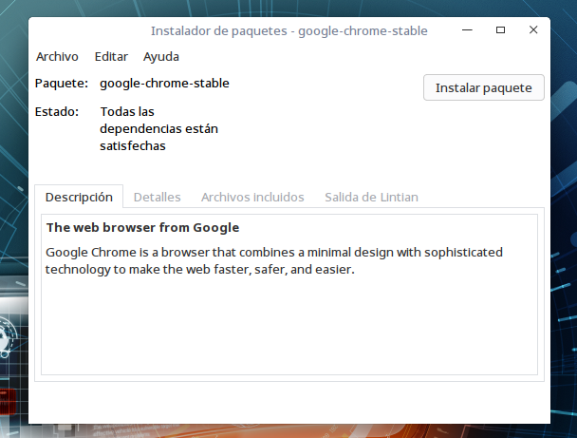Open the Salida de Lintian tab

pos(371,197)
